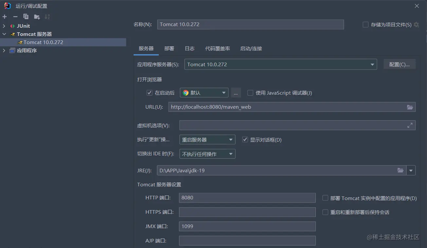Collapse the Tomcat server tree node

[x=4, y=34]
